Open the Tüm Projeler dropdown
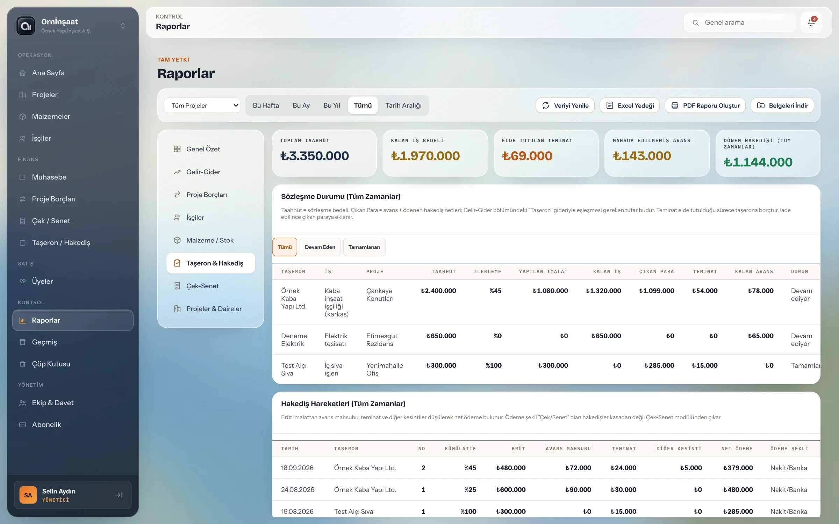This screenshot has height=524, width=839. pyautogui.click(x=202, y=105)
